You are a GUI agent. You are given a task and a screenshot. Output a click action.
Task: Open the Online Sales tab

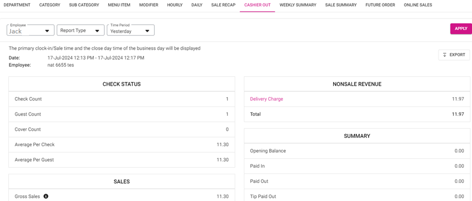coord(418,5)
